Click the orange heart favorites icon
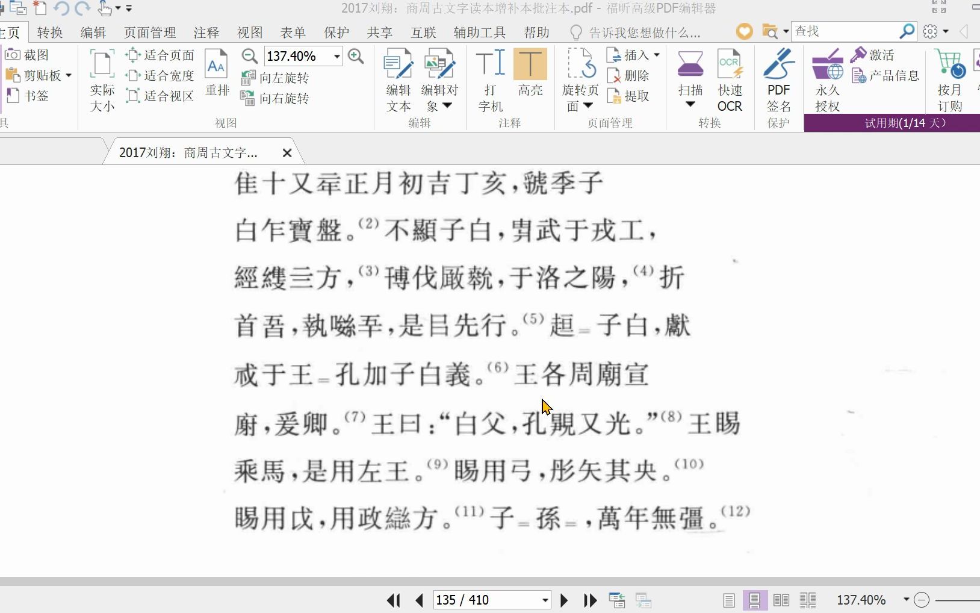 click(745, 31)
